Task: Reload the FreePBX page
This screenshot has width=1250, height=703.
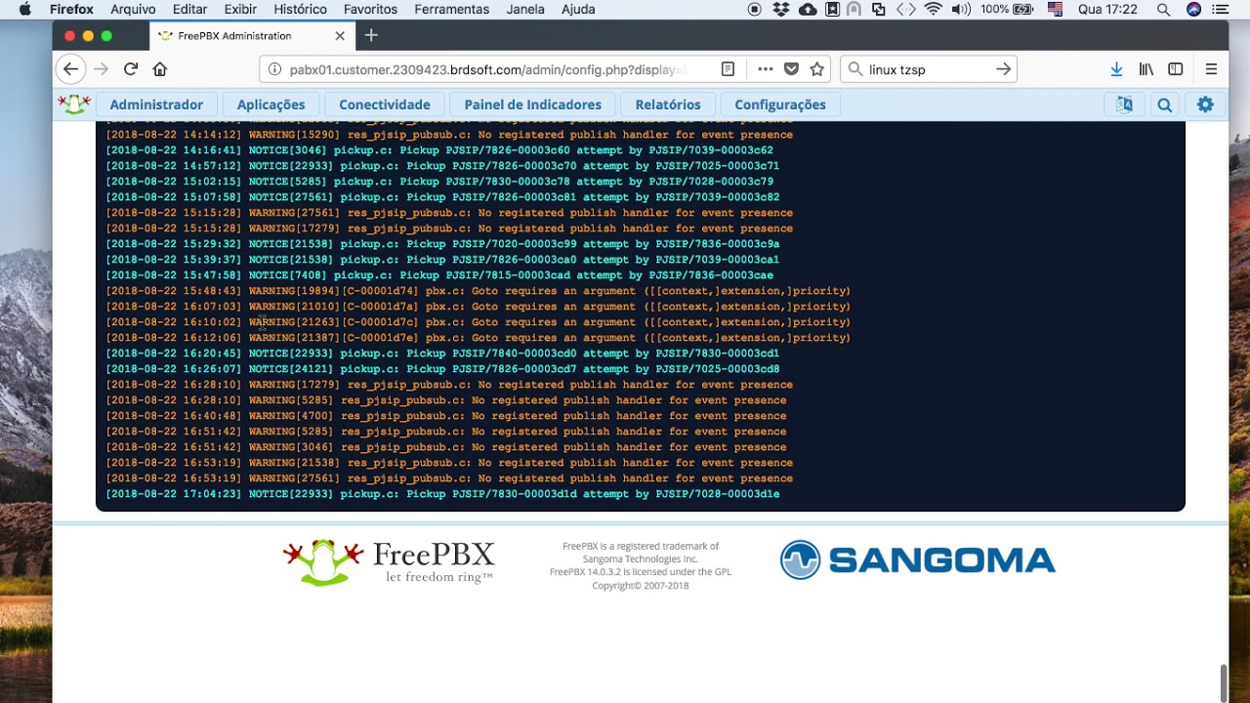Action: pyautogui.click(x=131, y=69)
